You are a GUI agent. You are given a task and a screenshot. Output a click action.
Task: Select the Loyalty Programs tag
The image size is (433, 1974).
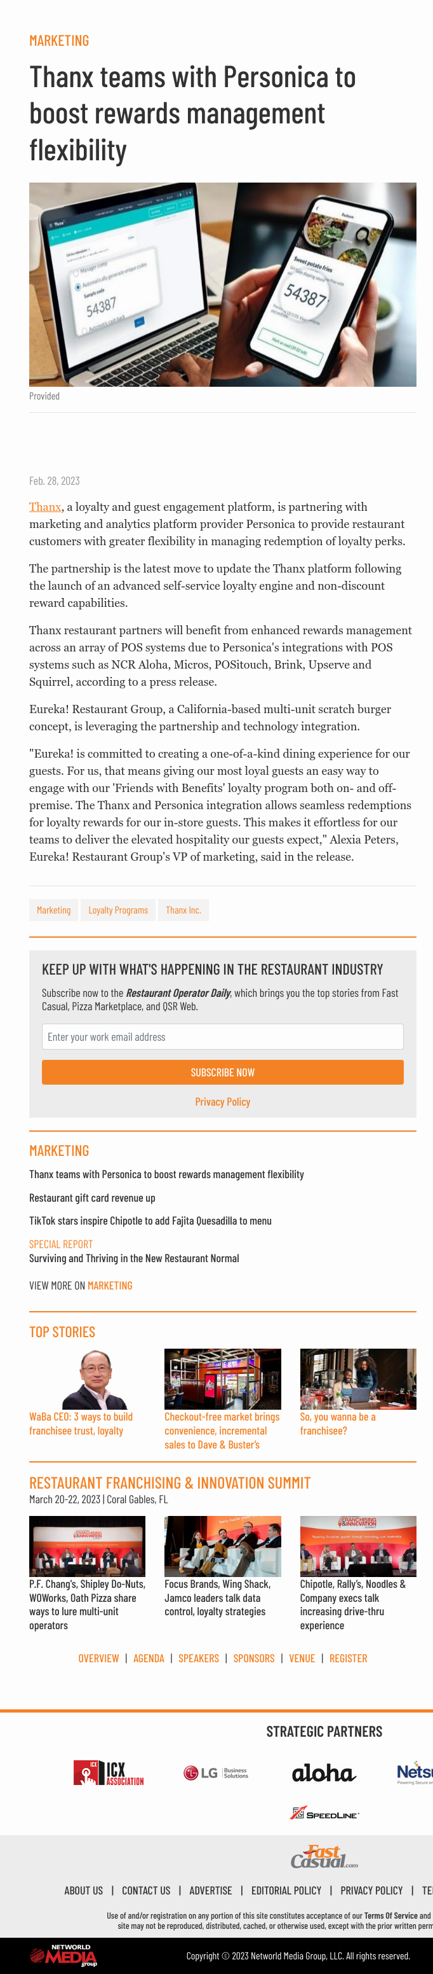118,910
